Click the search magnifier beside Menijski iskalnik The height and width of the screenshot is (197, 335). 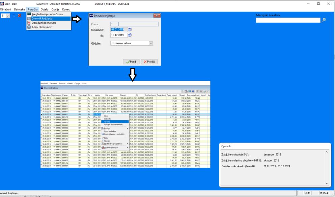(x=324, y=20)
